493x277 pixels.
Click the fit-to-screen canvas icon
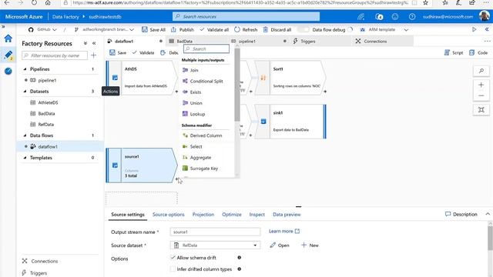[x=481, y=109]
